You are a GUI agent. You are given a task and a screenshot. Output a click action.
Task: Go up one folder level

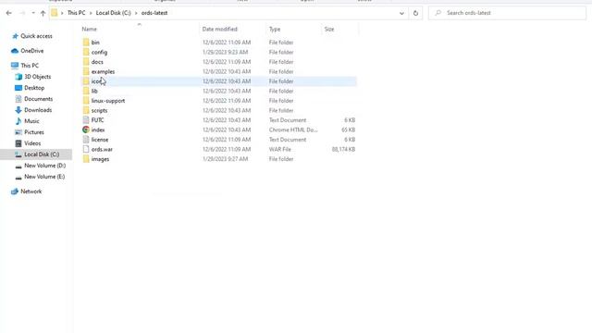tap(43, 13)
